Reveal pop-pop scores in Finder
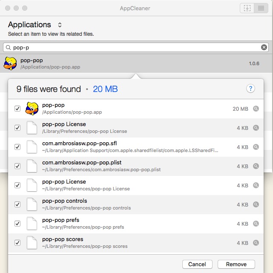 [x=256, y=243]
